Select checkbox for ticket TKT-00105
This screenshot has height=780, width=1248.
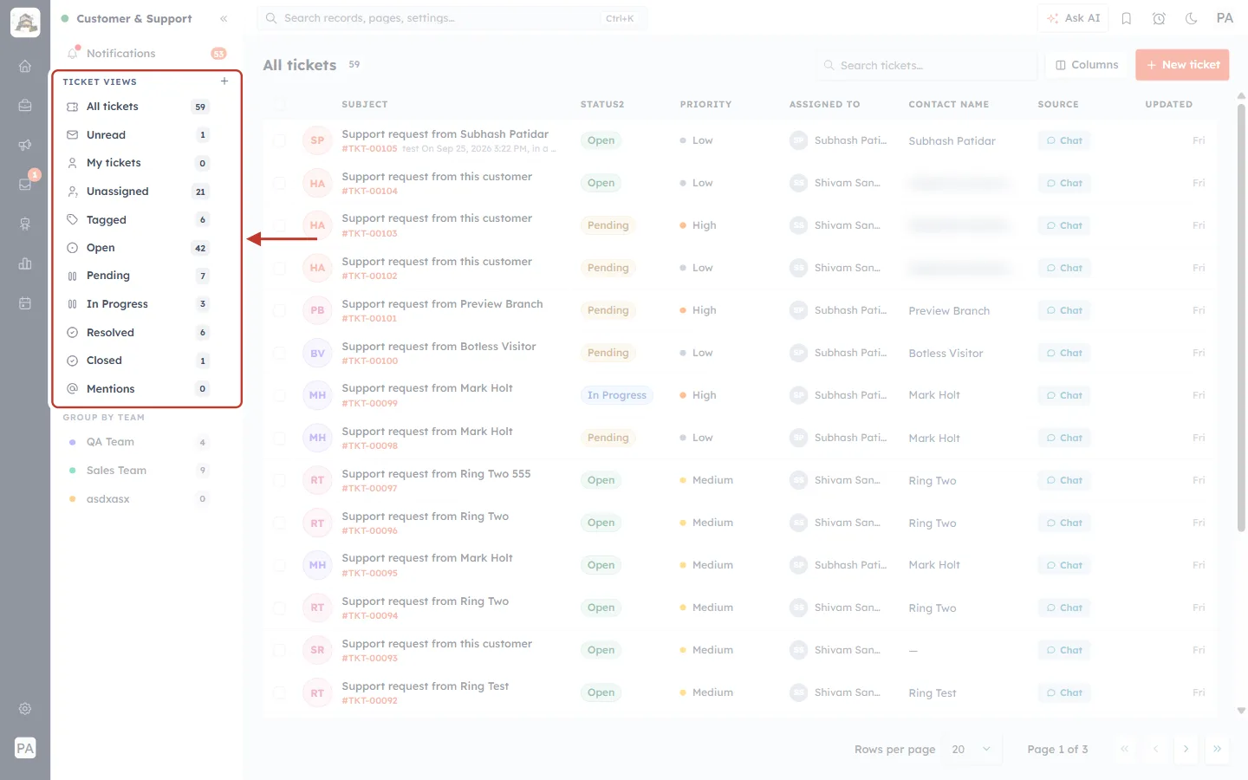pyautogui.click(x=279, y=140)
